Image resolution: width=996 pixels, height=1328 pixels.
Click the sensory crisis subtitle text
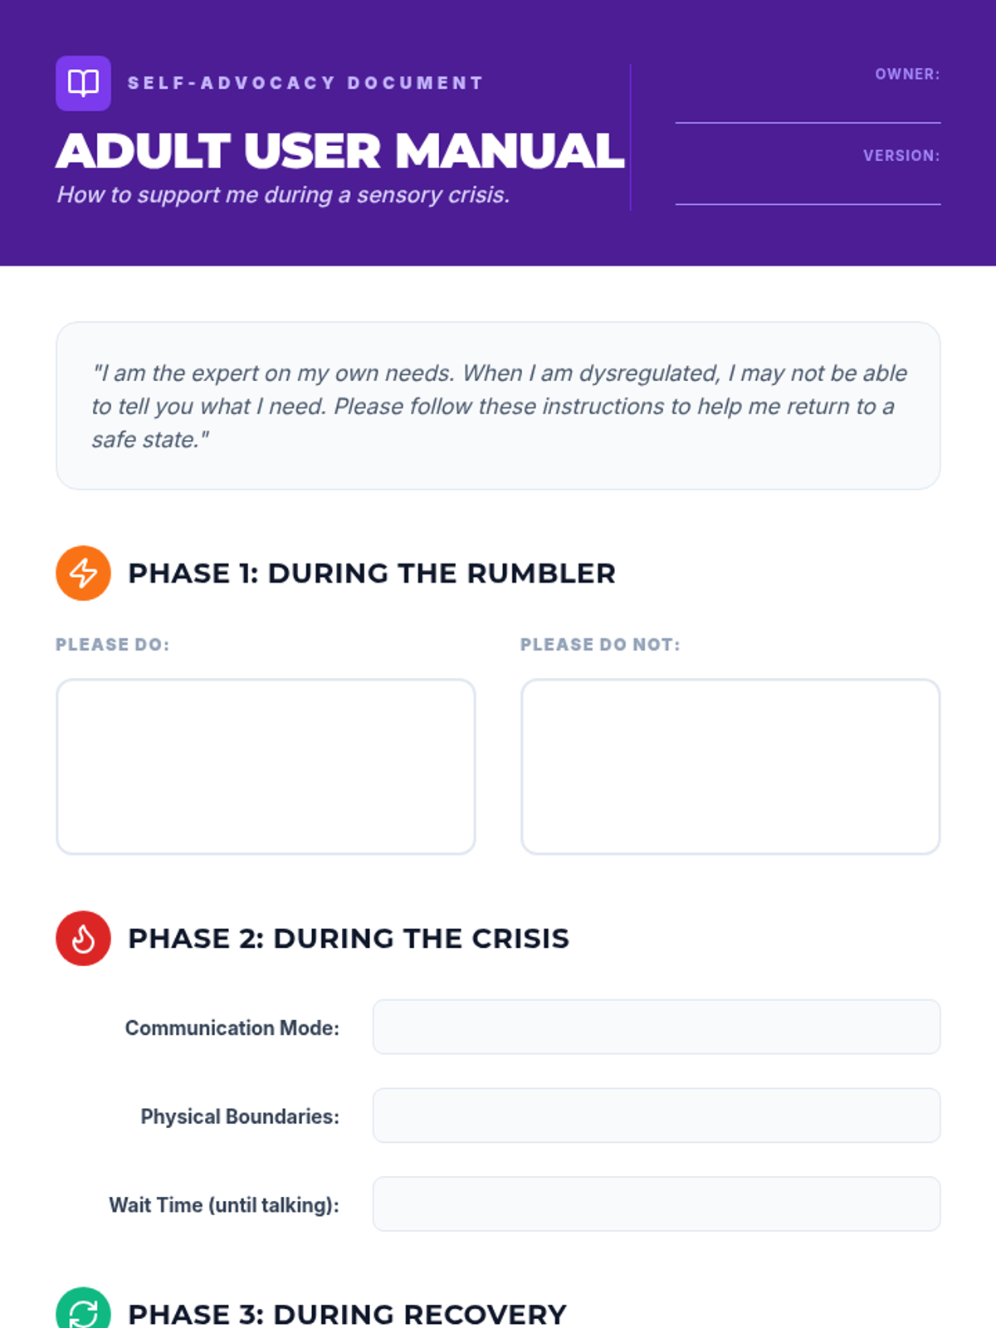pos(283,195)
